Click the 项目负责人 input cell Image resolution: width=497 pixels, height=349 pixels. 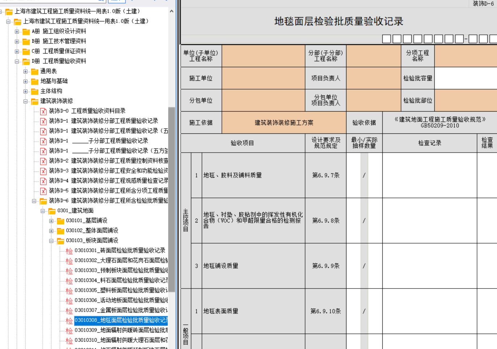click(x=374, y=78)
